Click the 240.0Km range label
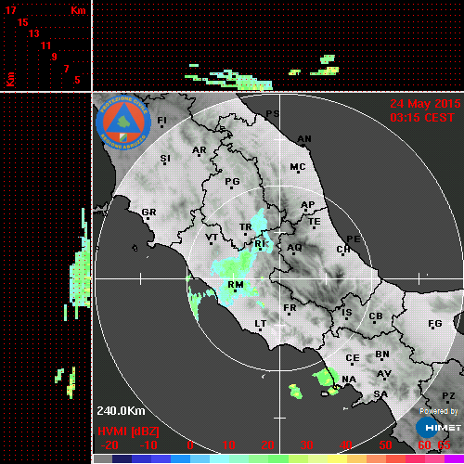This screenshot has width=464, height=464. click(x=121, y=411)
